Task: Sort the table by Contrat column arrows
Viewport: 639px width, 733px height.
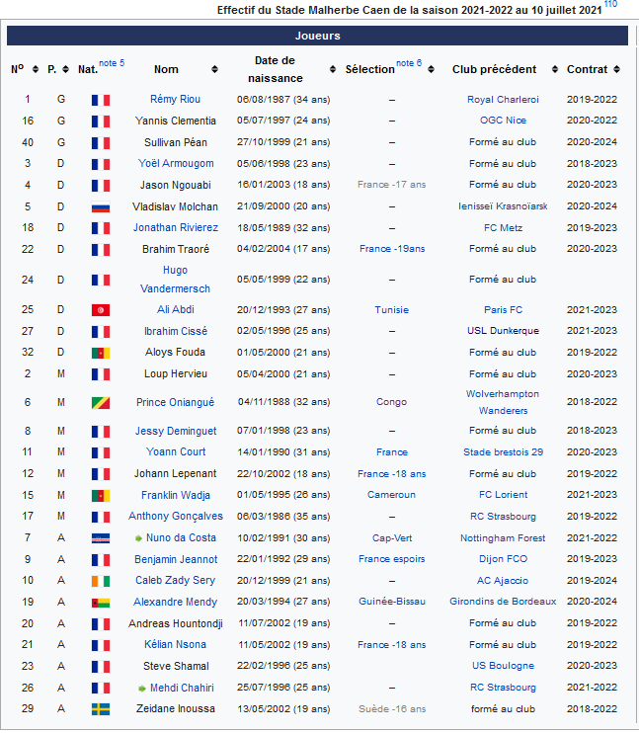Action: point(617,70)
